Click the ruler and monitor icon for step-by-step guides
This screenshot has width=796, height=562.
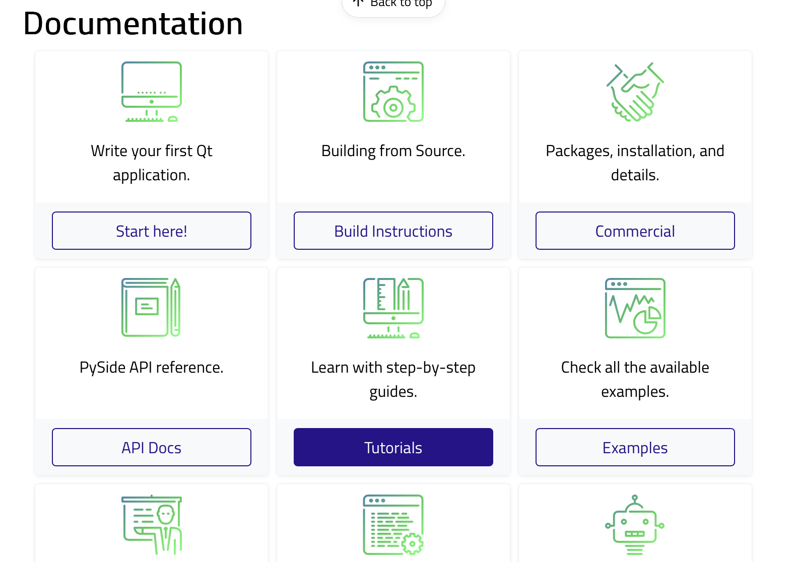[393, 308]
